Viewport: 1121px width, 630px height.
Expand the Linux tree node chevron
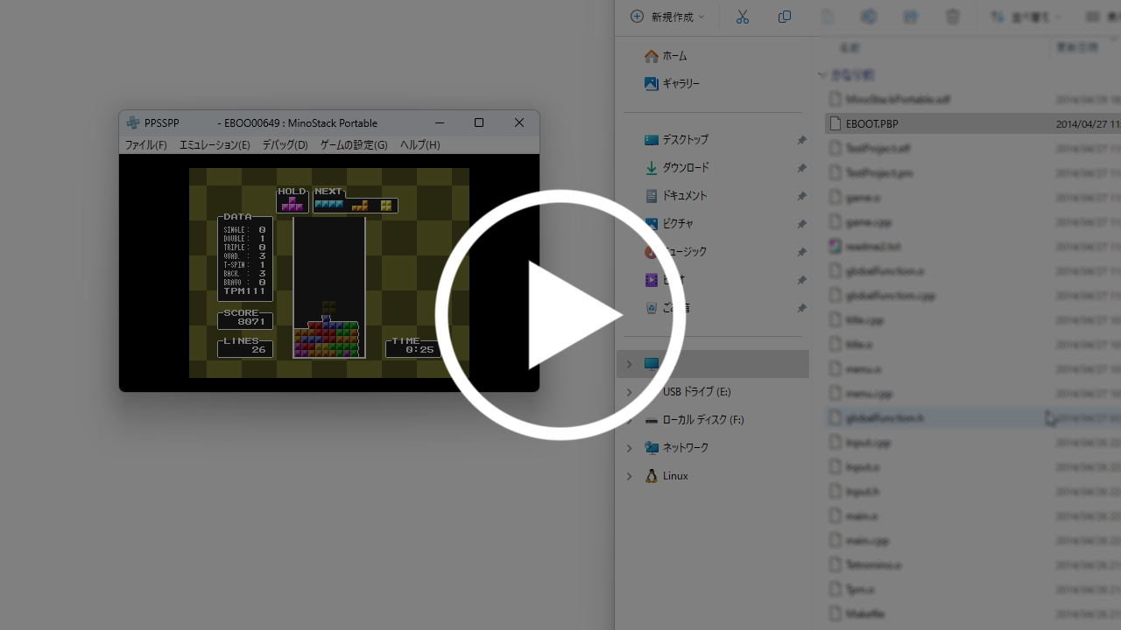[629, 476]
